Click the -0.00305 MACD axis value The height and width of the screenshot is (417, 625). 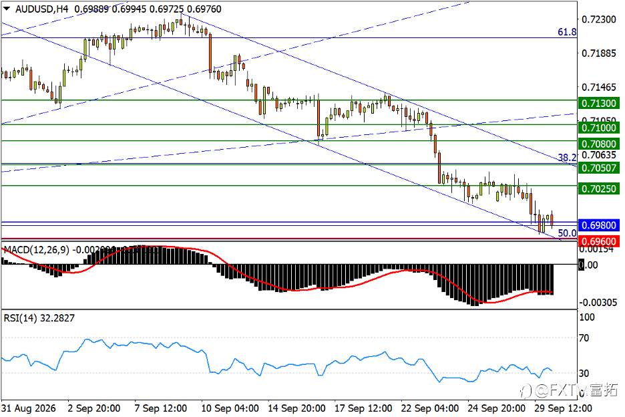[x=598, y=303]
